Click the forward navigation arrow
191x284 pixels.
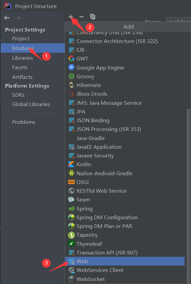point(18,18)
